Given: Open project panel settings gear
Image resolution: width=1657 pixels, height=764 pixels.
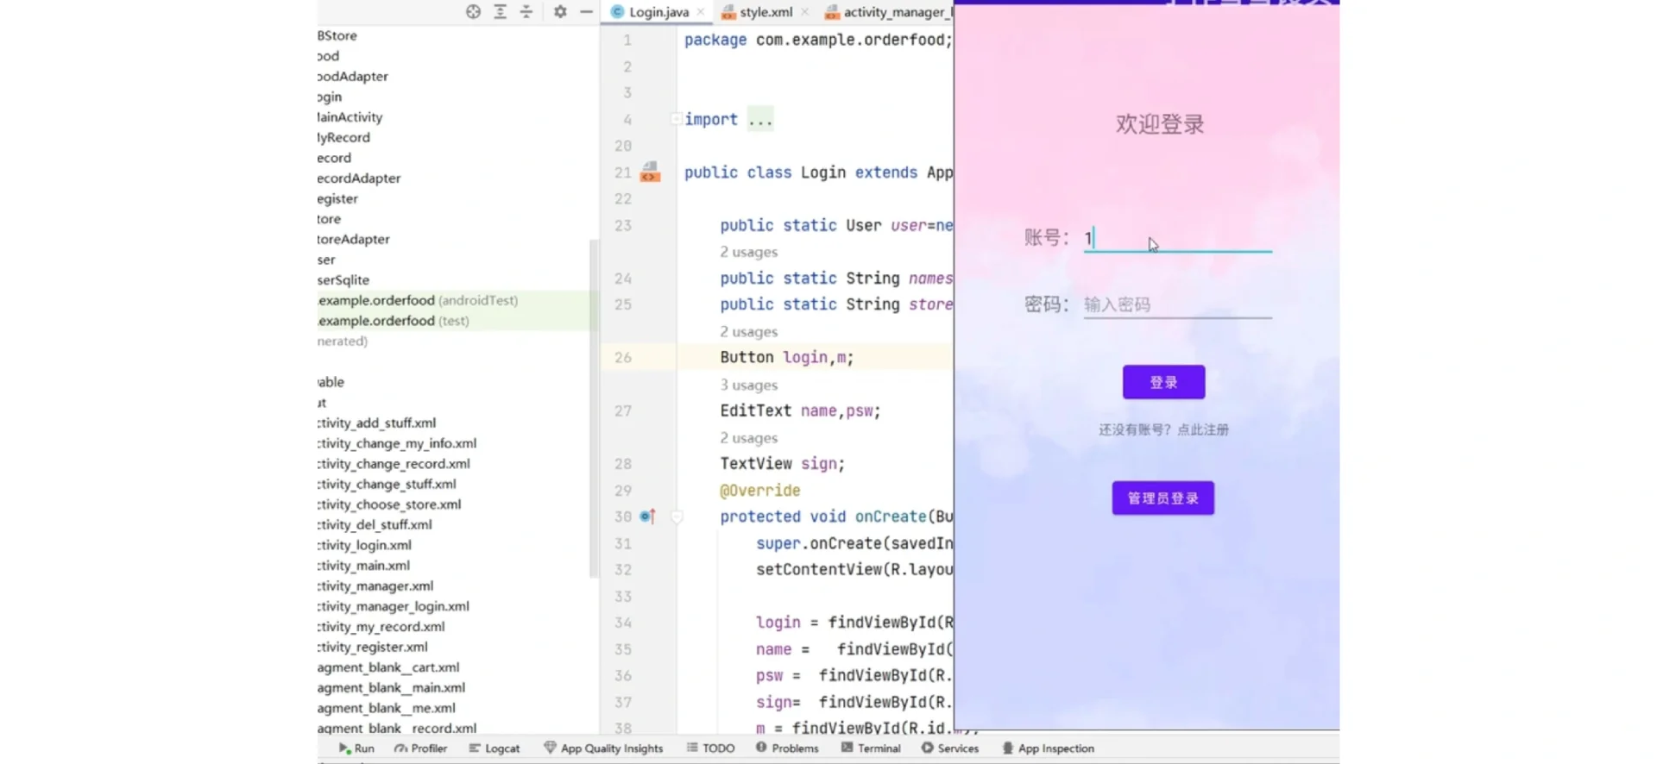Looking at the screenshot, I should point(560,12).
